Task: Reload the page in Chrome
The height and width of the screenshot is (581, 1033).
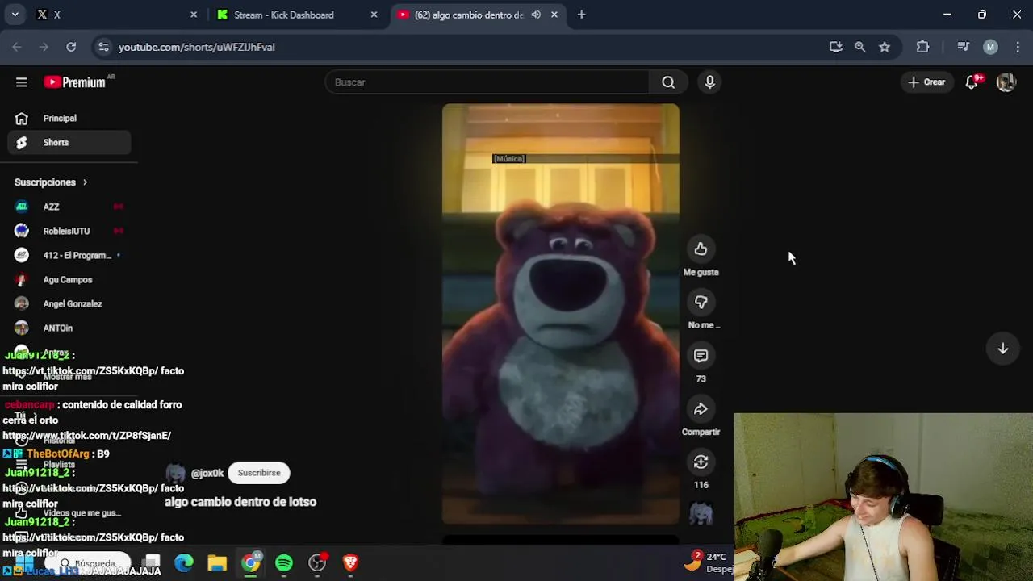Action: click(71, 47)
